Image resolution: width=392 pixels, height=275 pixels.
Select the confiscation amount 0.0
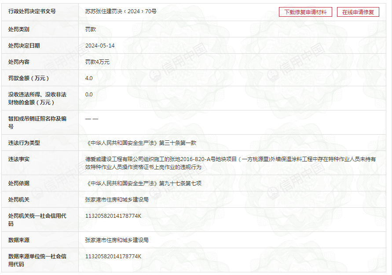[89, 94]
